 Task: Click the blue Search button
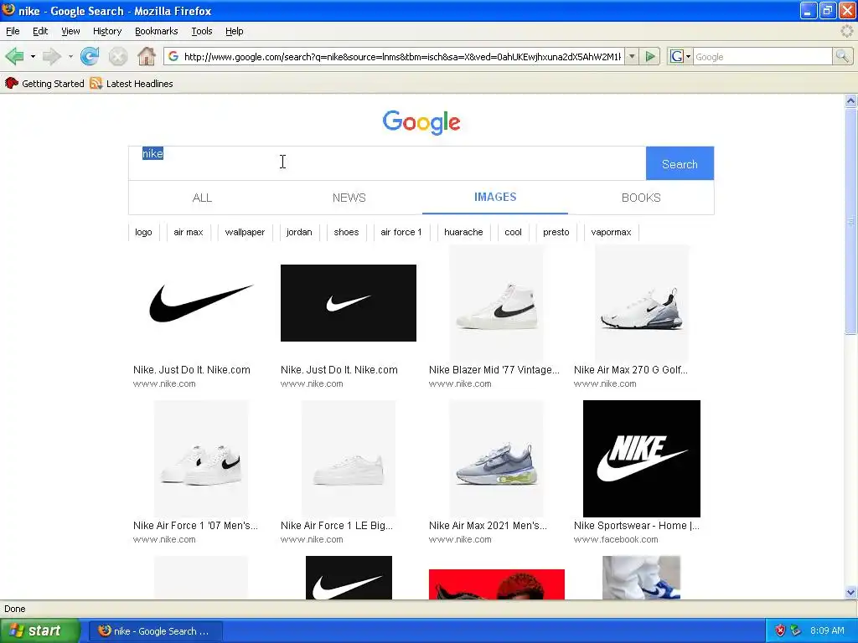[x=680, y=163]
